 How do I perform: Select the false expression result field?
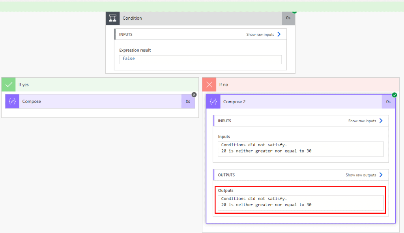[x=200, y=60]
